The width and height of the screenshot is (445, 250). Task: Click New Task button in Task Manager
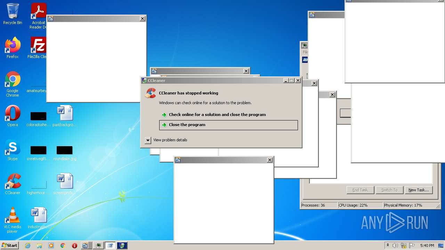[419, 190]
